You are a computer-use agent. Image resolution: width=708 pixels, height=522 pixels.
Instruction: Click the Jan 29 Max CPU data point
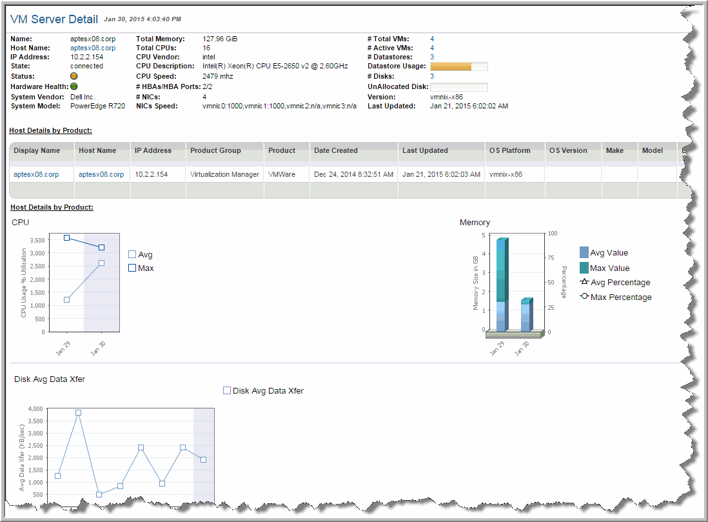pos(66,237)
